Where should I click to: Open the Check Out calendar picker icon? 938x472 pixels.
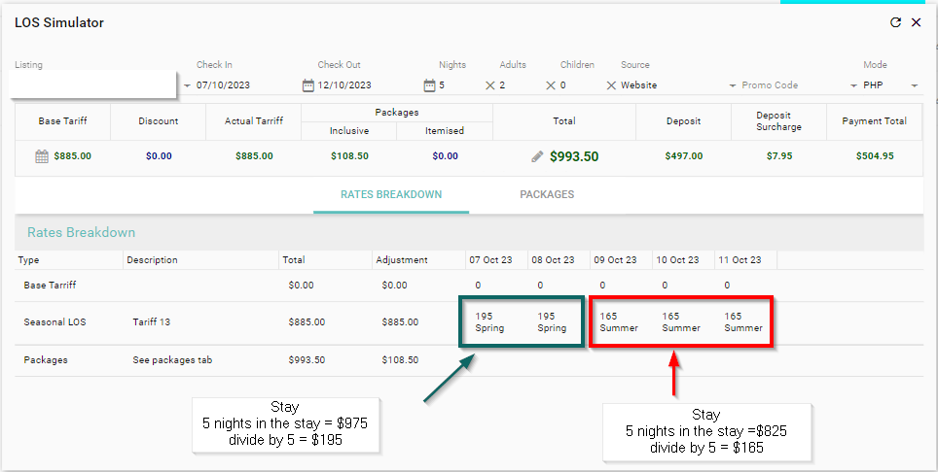[x=429, y=85]
